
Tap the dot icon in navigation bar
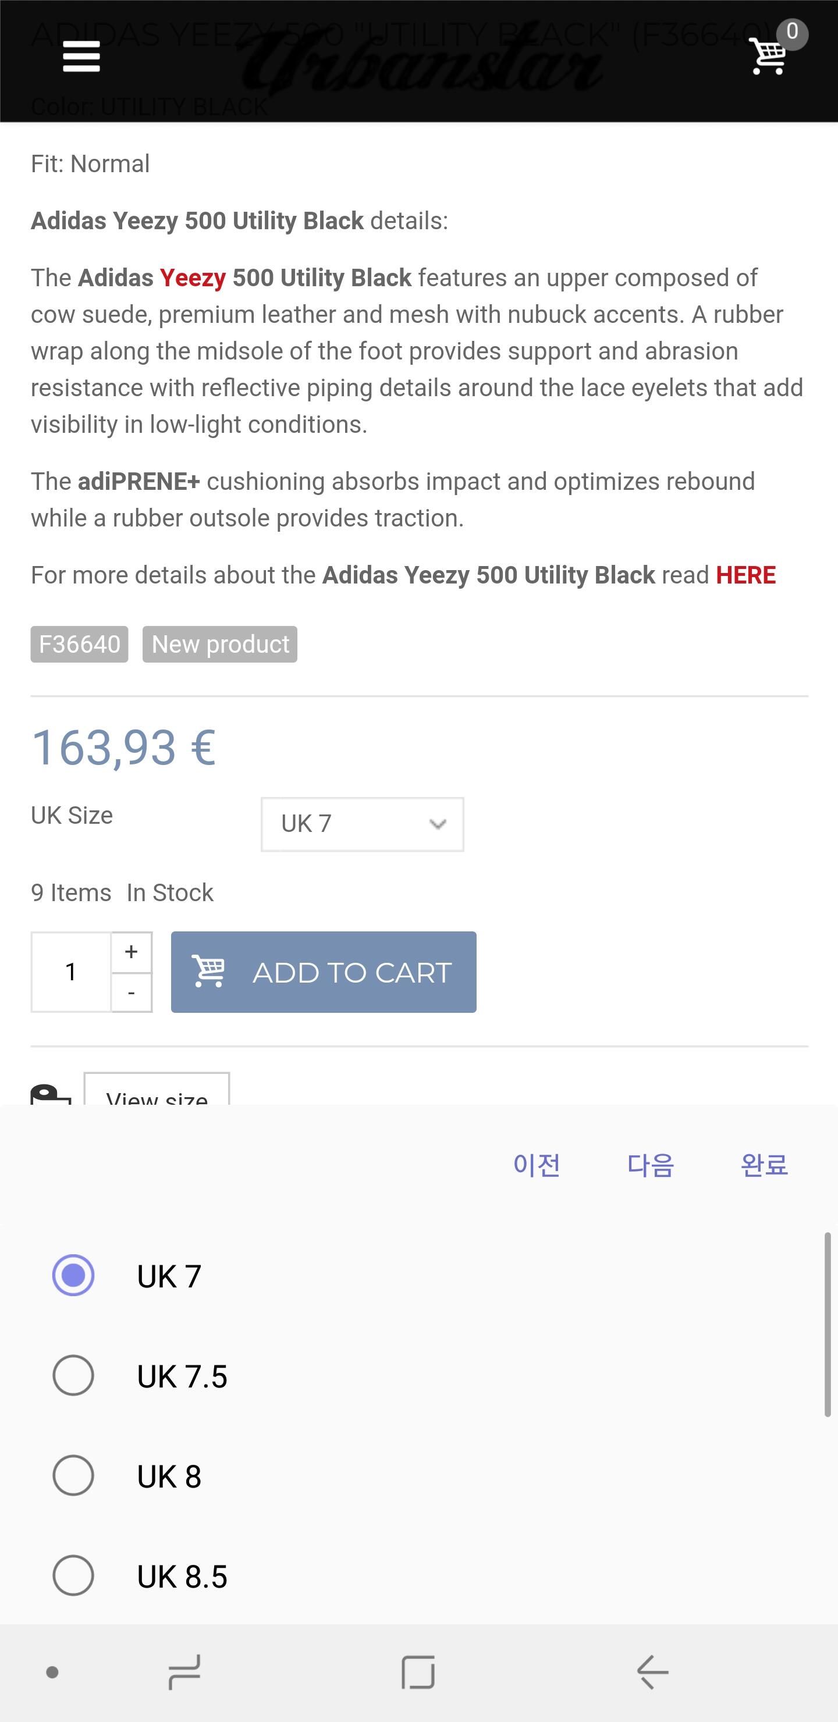click(x=52, y=1672)
